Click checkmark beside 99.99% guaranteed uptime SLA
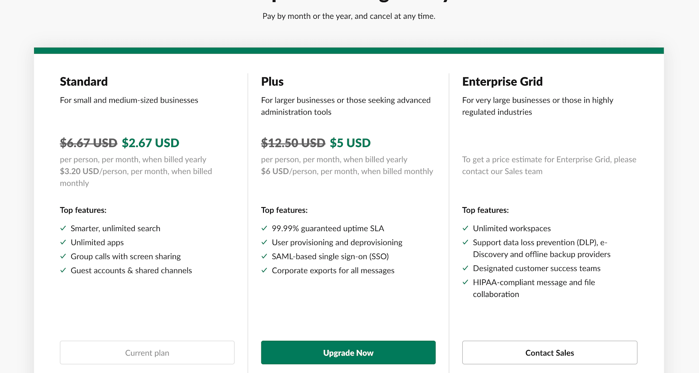Viewport: 699px width, 373px height. pyautogui.click(x=264, y=228)
